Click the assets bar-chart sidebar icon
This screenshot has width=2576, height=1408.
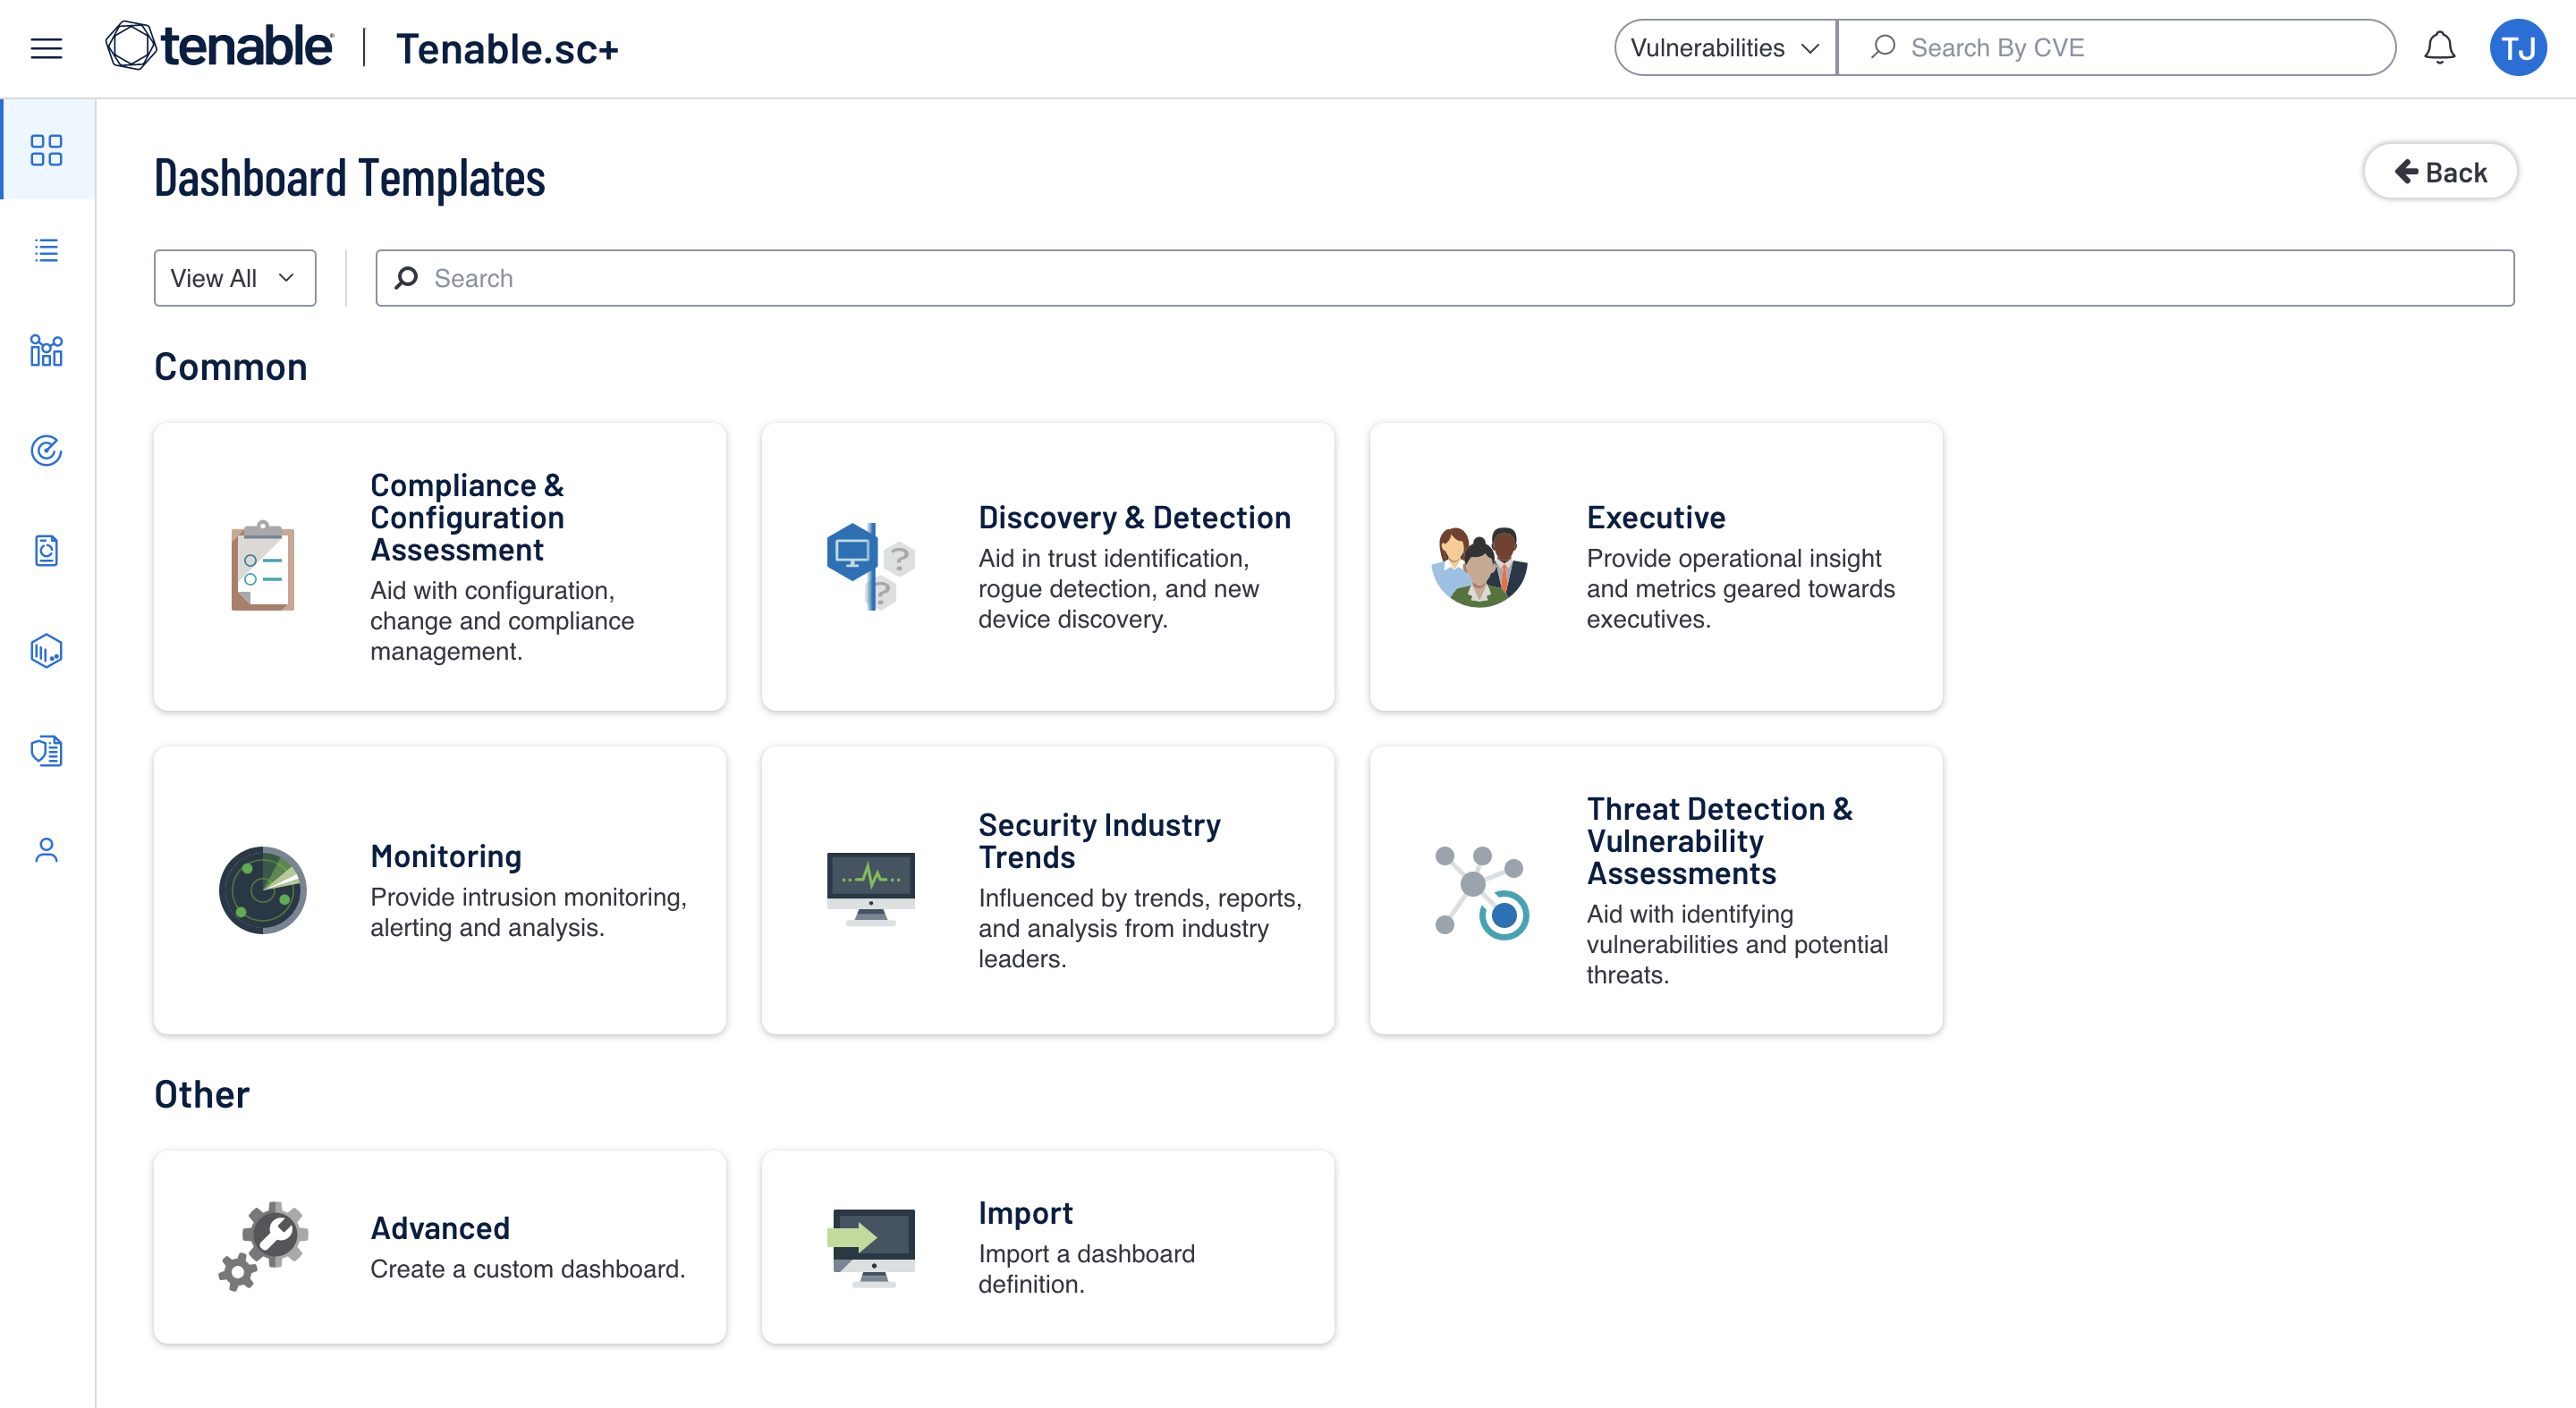(x=46, y=350)
